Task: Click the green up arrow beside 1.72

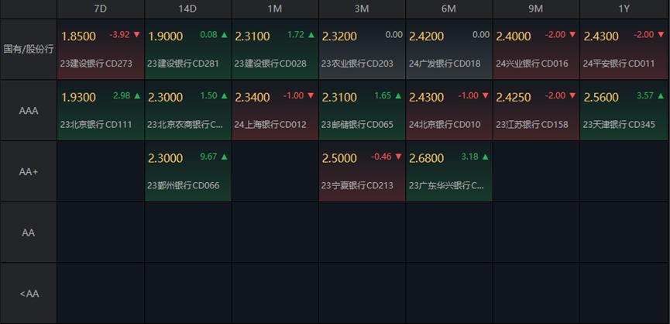Action: 311,35
